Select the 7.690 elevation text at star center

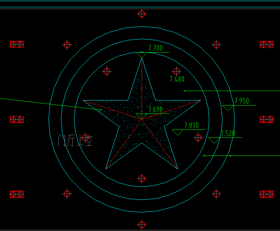click(x=155, y=110)
